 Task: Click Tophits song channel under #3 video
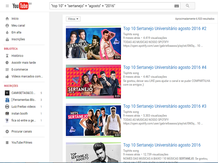131,112
